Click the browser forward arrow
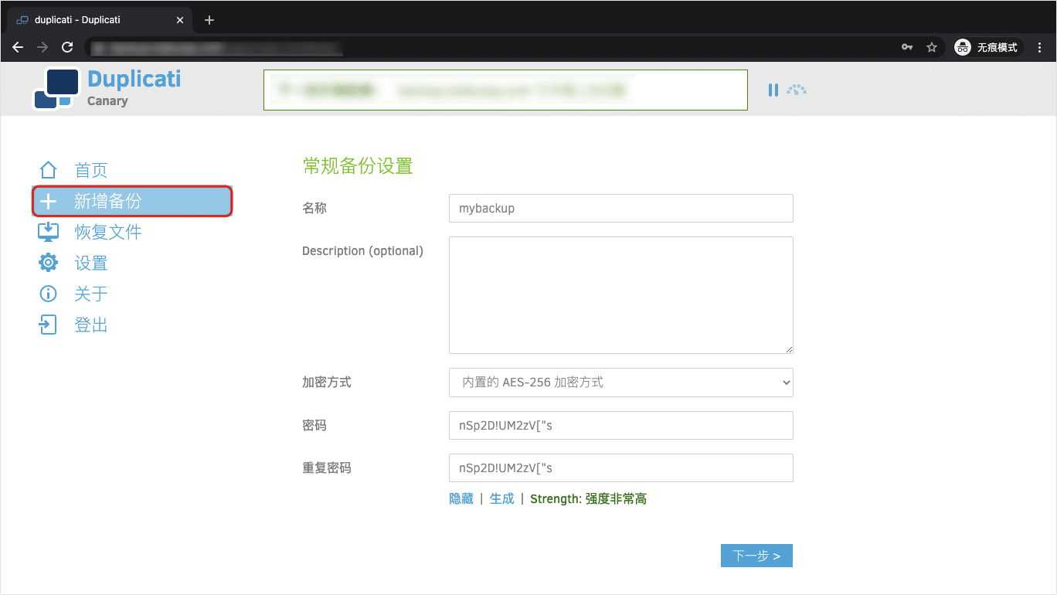Screen dimensions: 1057x595 (42, 47)
